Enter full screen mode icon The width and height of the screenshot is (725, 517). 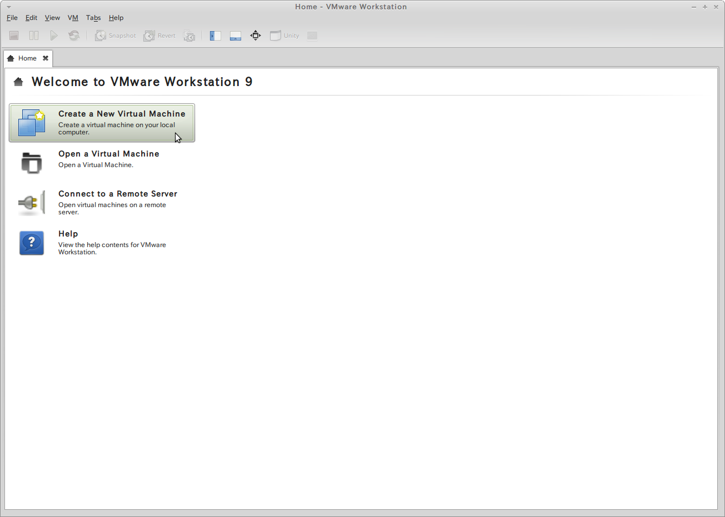pyautogui.click(x=256, y=36)
